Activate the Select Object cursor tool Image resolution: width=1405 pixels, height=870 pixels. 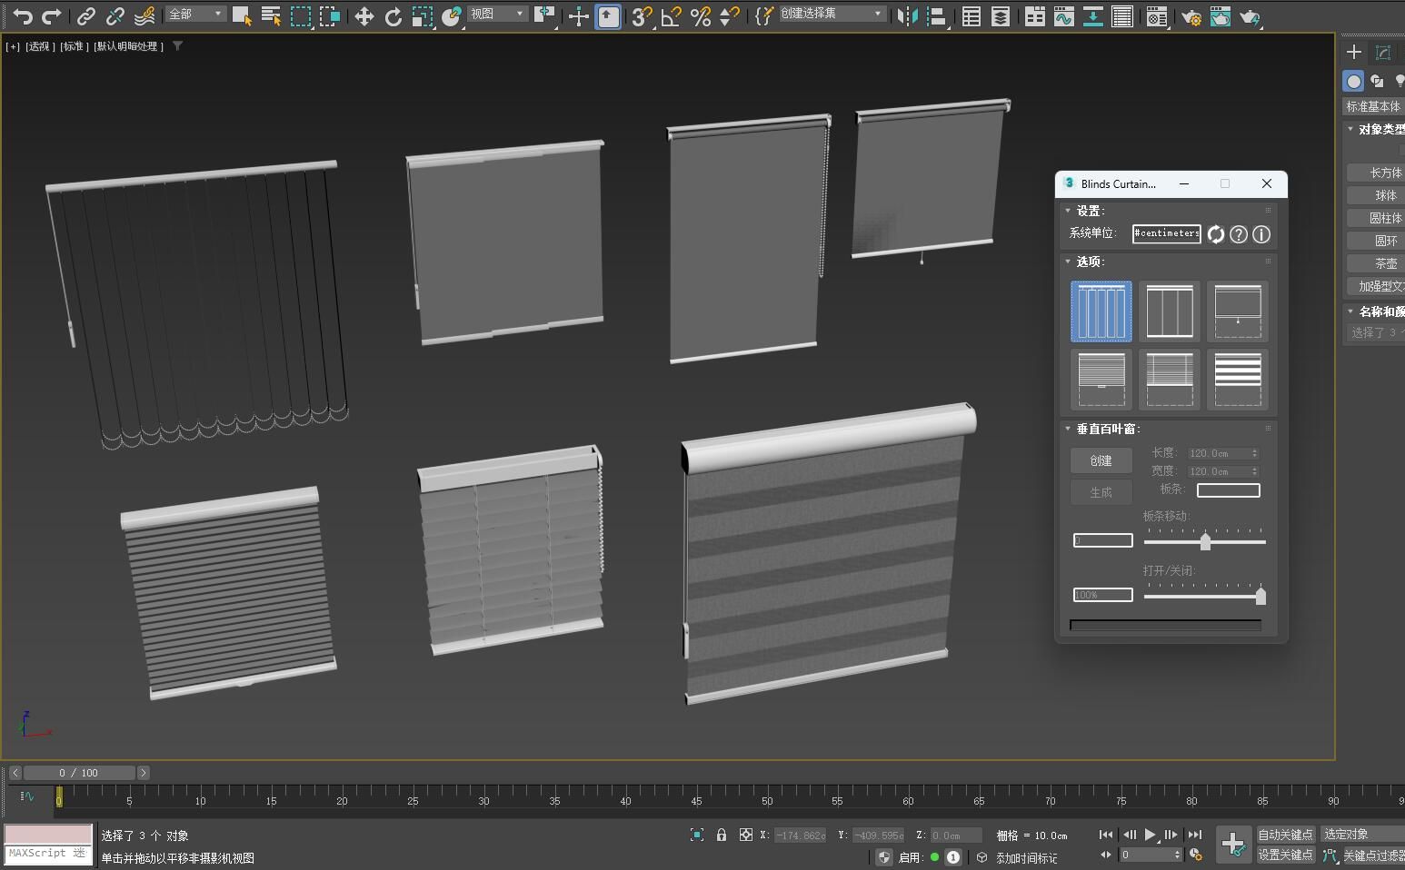(242, 15)
